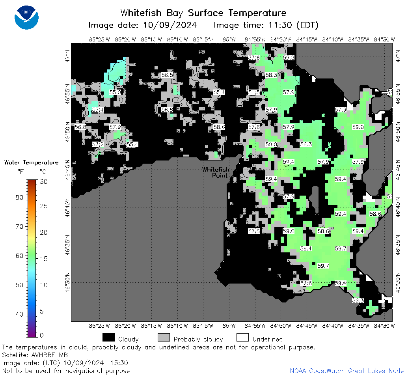Click the 85°15'W label on bottom axis

[151, 326]
